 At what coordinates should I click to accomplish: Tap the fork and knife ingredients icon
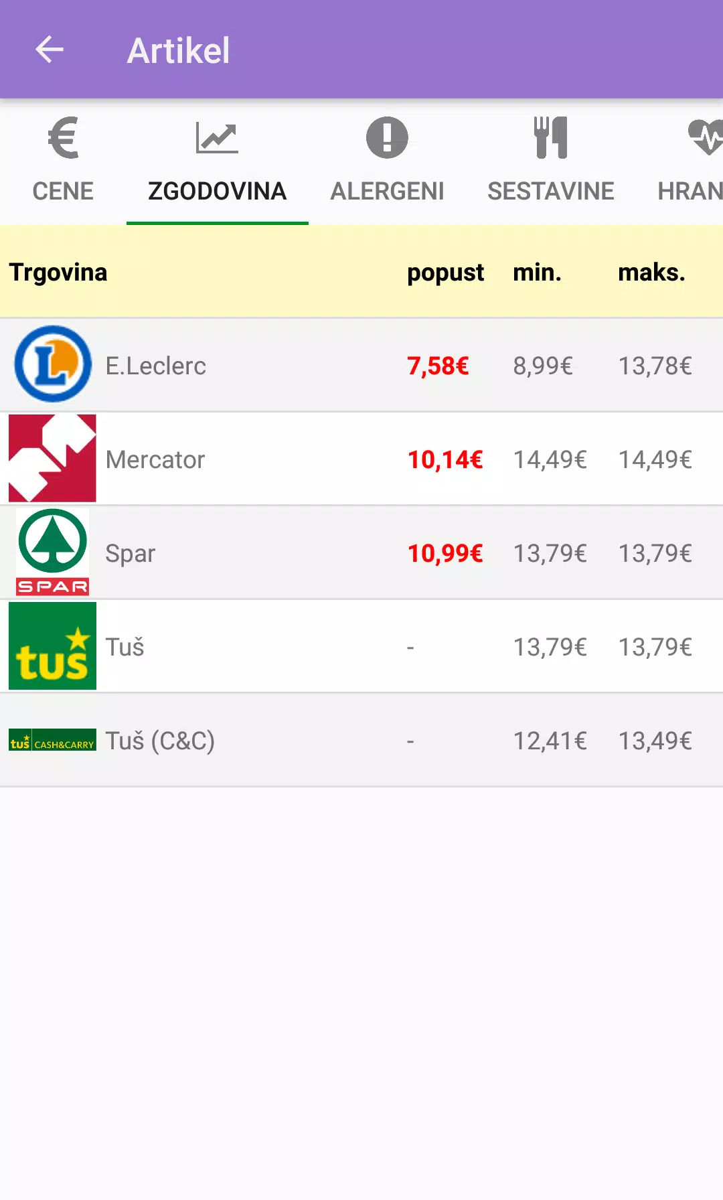pyautogui.click(x=551, y=138)
